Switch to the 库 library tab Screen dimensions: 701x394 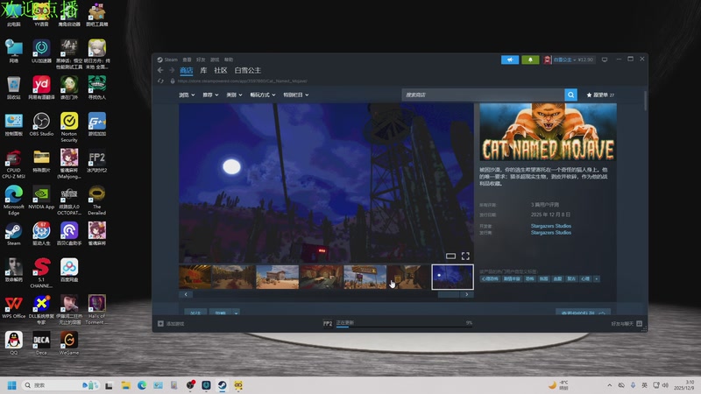(203, 71)
